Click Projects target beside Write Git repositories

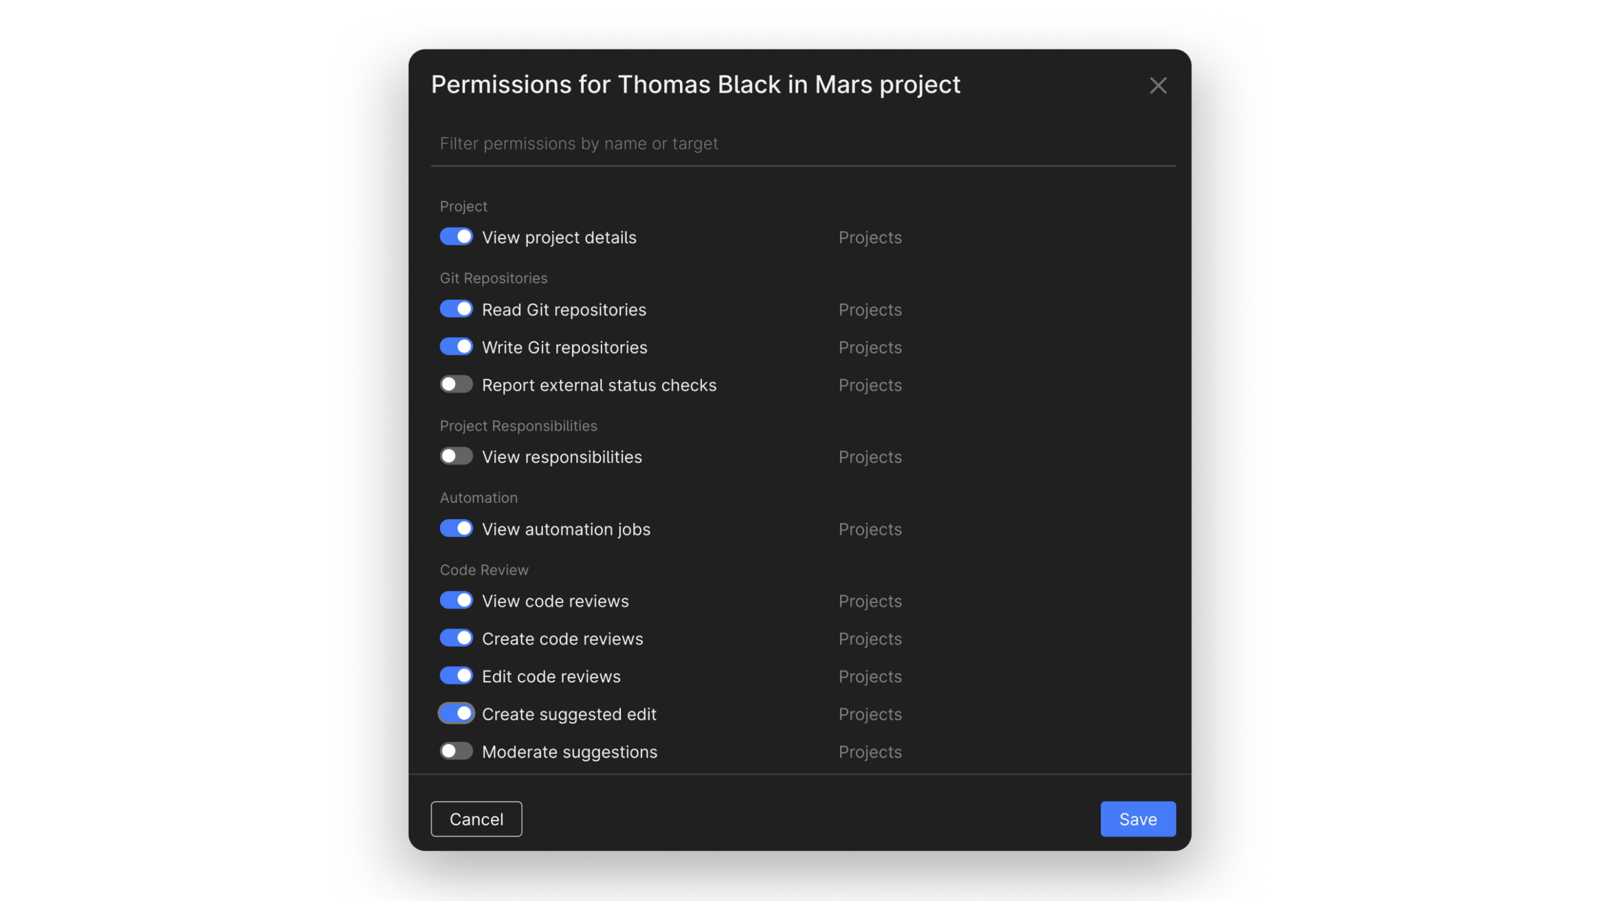[x=870, y=348]
